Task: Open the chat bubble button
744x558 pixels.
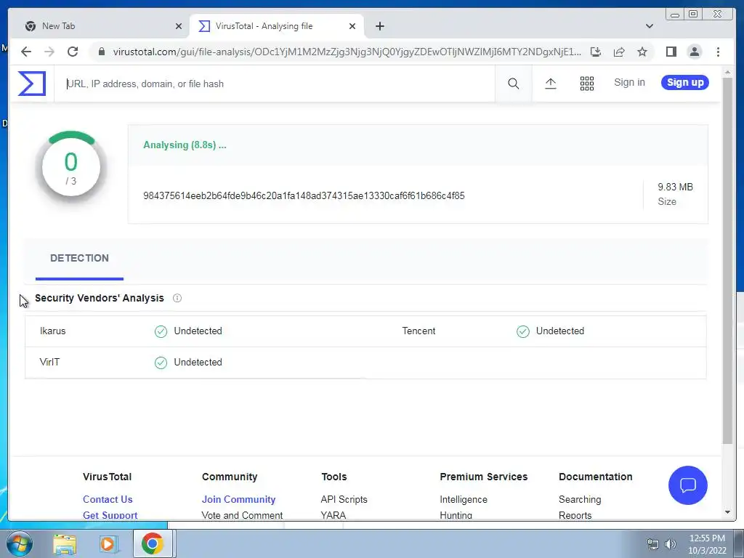Action: 687,485
